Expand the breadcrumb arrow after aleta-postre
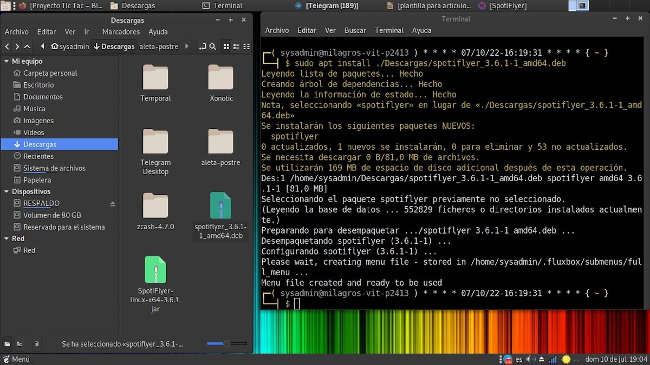The height and width of the screenshot is (365, 650). [187, 47]
